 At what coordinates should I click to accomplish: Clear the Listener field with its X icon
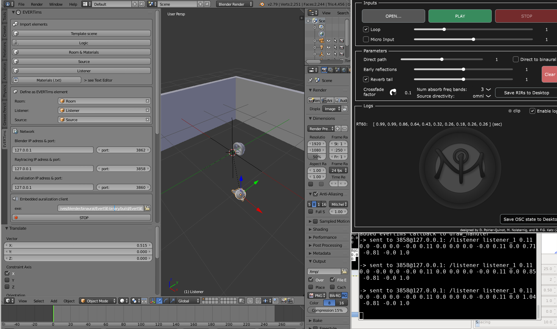[147, 110]
